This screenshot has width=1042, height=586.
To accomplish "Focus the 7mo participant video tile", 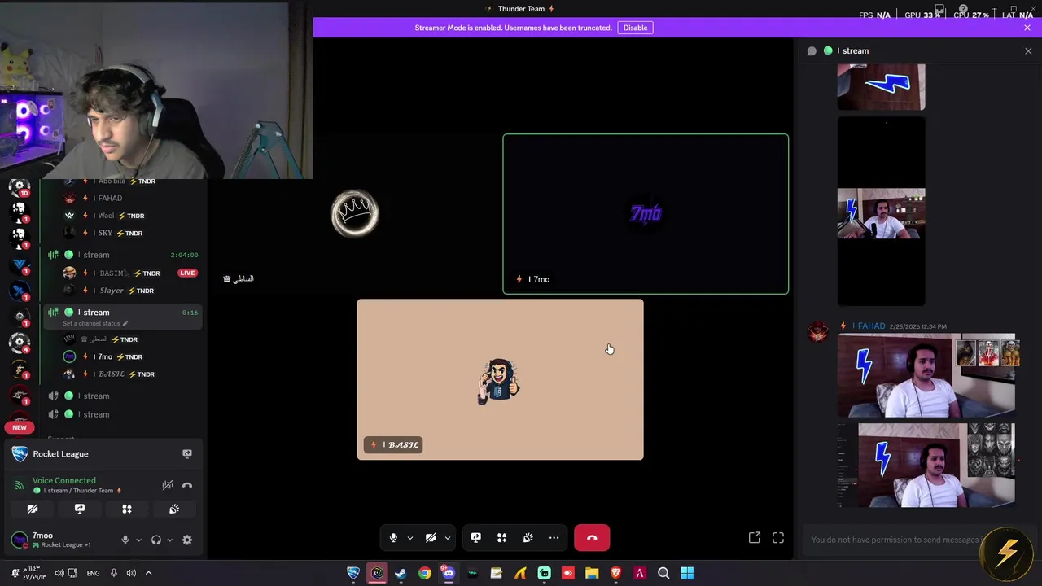I will (646, 214).
